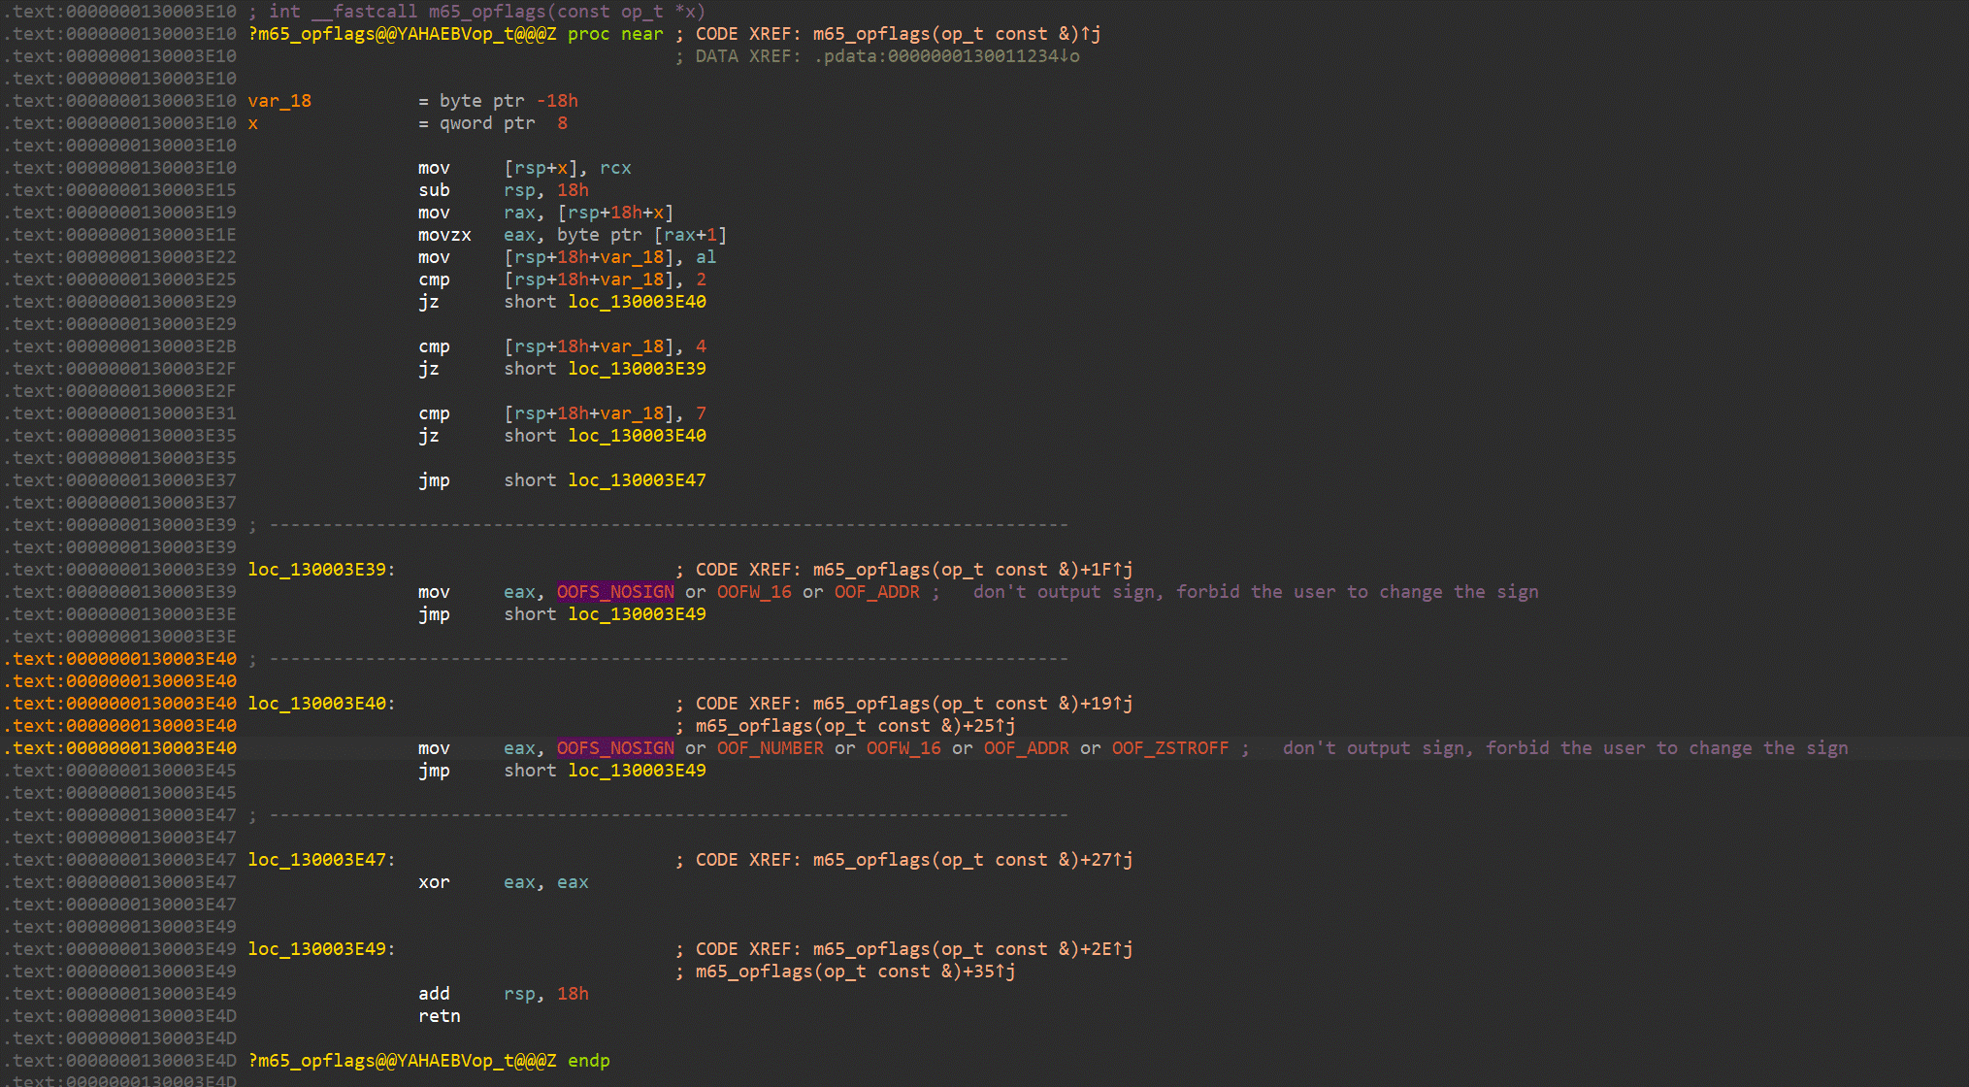This screenshot has height=1087, width=1969.
Task: Click CODE XREF m65_opflags+27 reference
Action: (x=971, y=860)
